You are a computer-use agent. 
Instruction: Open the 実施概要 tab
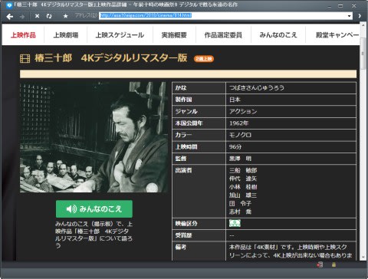click(174, 34)
